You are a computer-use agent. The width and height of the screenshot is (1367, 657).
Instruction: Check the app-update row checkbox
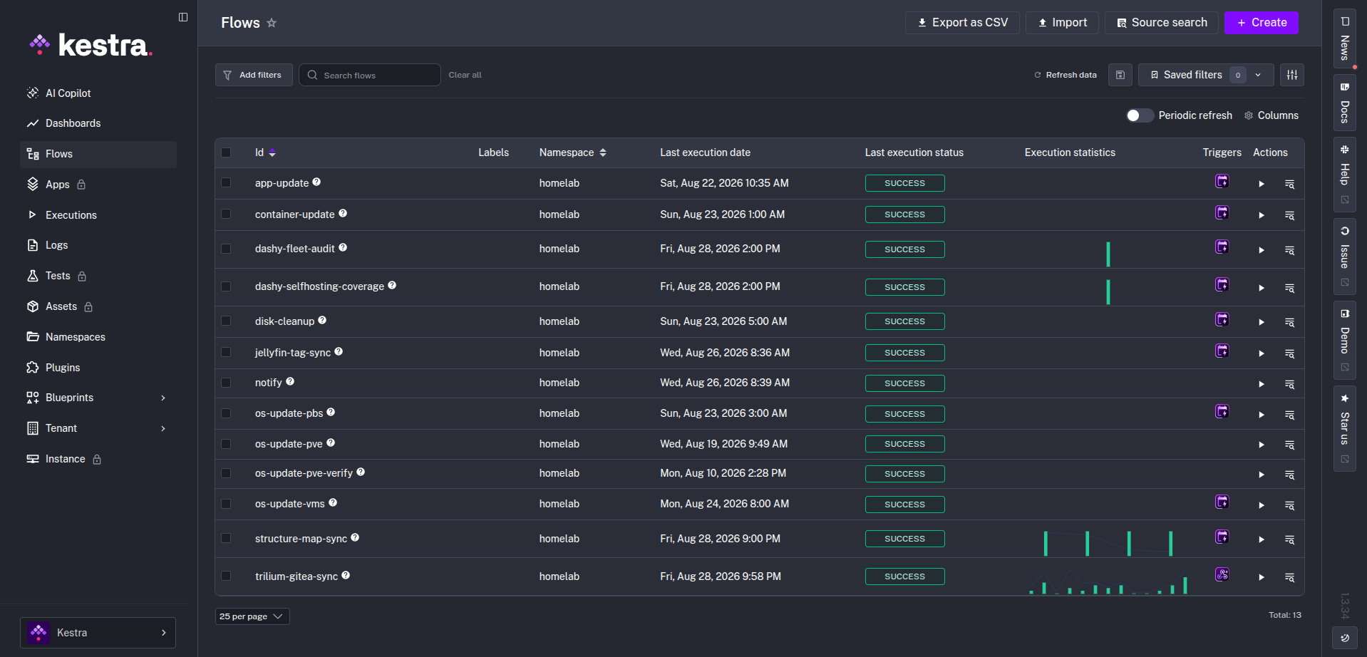pos(226,182)
